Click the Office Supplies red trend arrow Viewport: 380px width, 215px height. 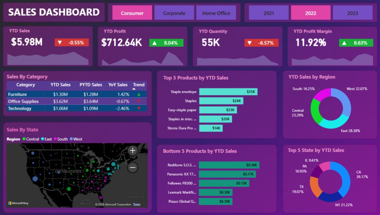coord(139,102)
